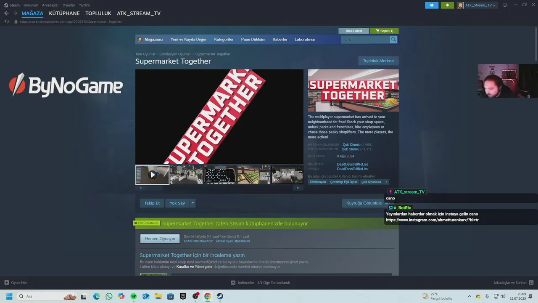
Task: Click the microphone tray icon
Action: (487, 296)
